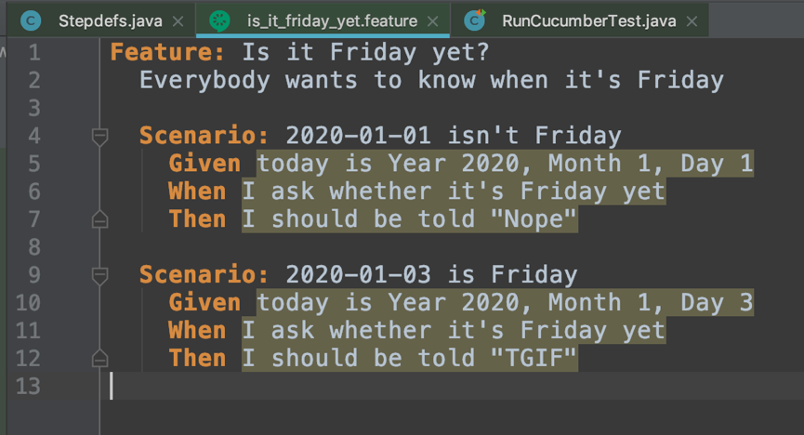Click the line 5 Given keyword

pos(204,164)
